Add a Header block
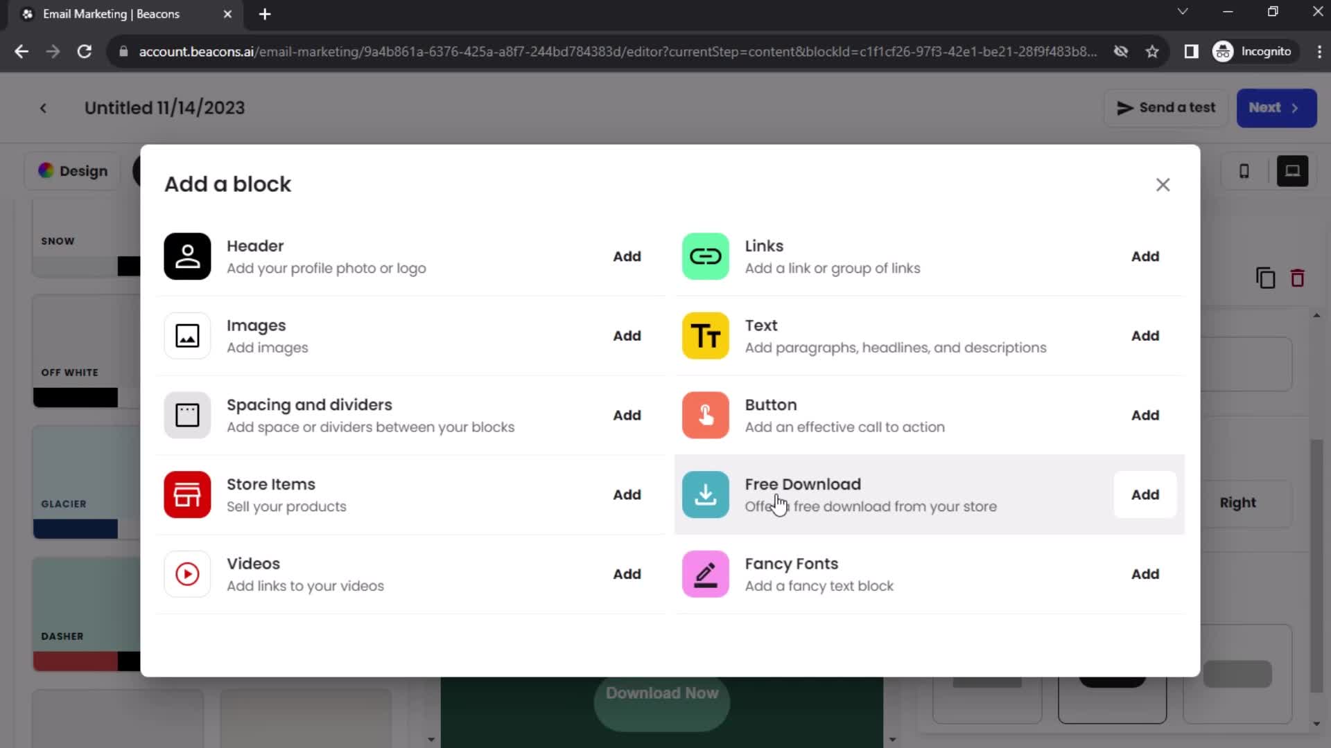 click(x=627, y=256)
